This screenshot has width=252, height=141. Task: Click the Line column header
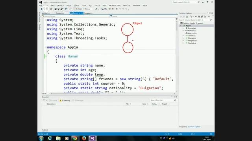coord(145,104)
